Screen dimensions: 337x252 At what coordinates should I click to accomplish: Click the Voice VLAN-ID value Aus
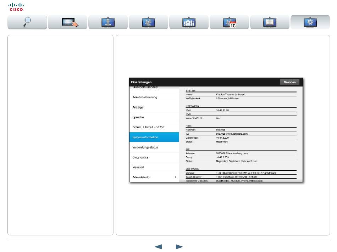coord(218,118)
